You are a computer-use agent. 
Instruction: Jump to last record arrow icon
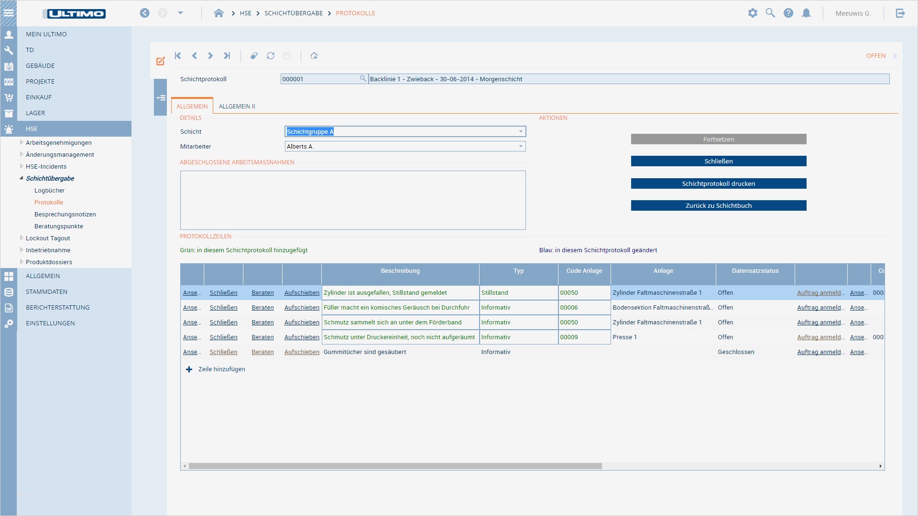point(227,56)
